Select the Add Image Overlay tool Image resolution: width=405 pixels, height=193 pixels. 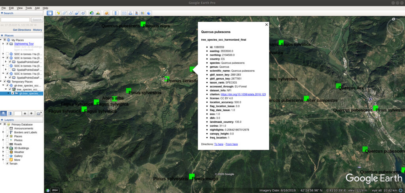77,13
